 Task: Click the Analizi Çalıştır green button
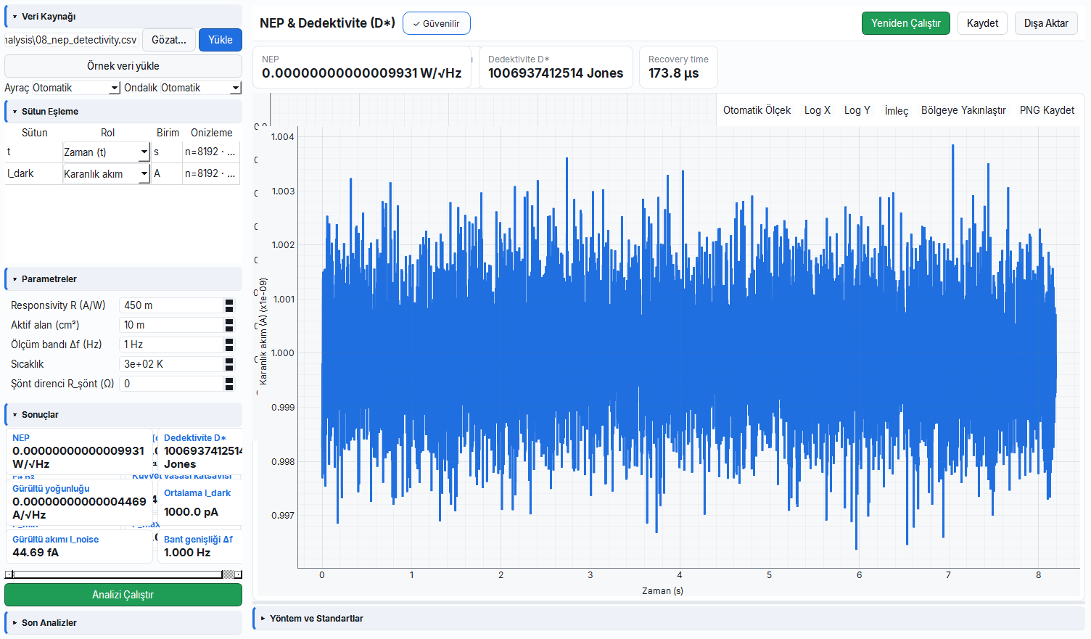pyautogui.click(x=123, y=595)
